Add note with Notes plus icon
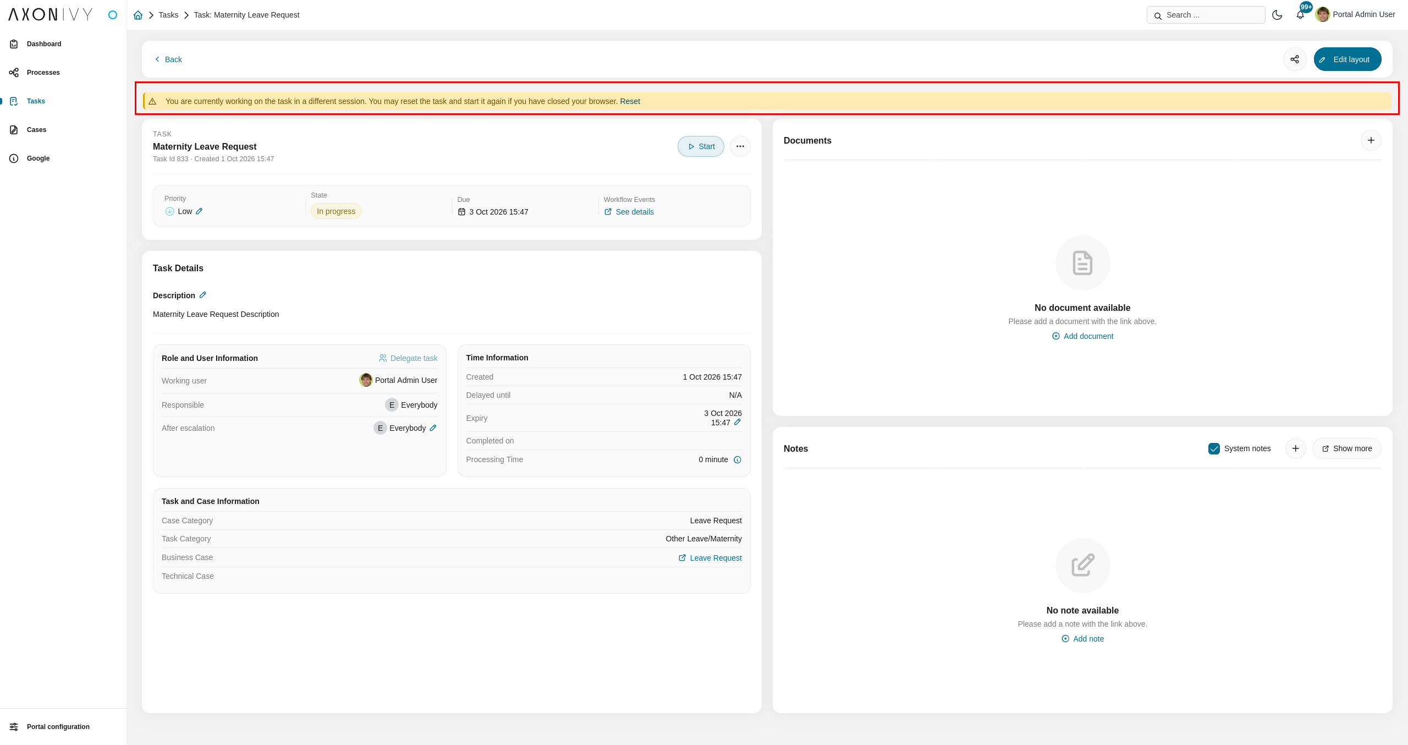 click(x=1295, y=448)
